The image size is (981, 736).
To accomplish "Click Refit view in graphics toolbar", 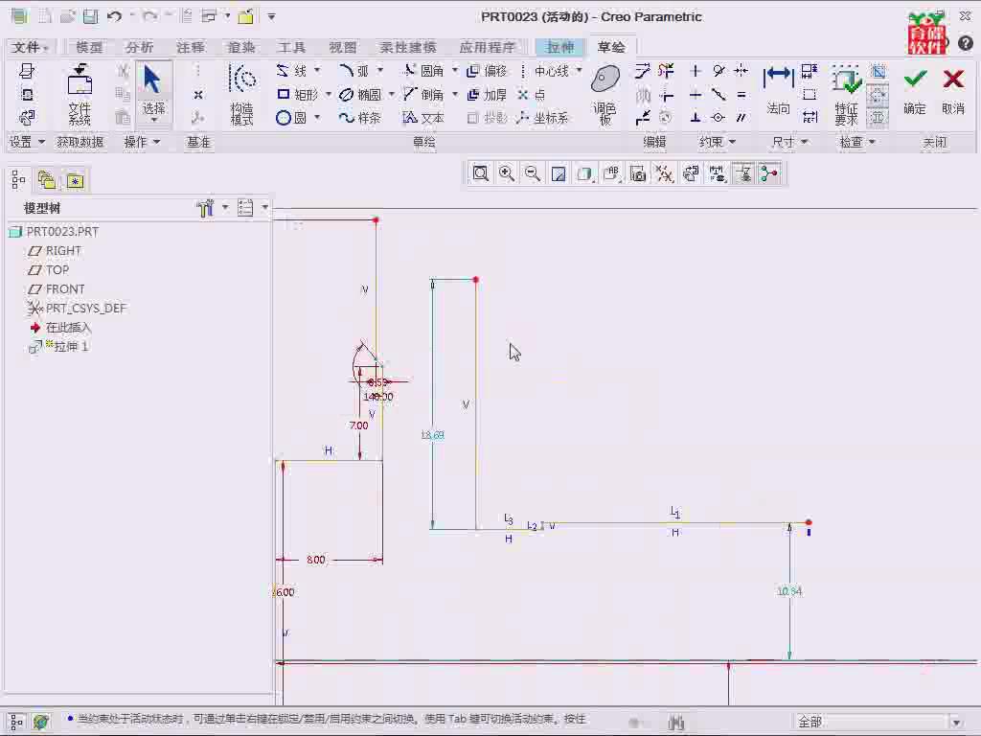I will 481,173.
